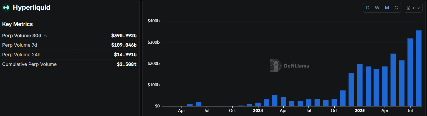Click the $300b y-axis label
The image size is (427, 116).
154,42
